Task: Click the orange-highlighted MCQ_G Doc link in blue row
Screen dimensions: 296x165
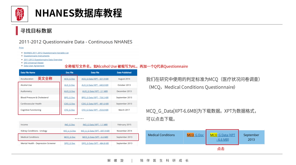Action: pyautogui.click(x=195, y=135)
